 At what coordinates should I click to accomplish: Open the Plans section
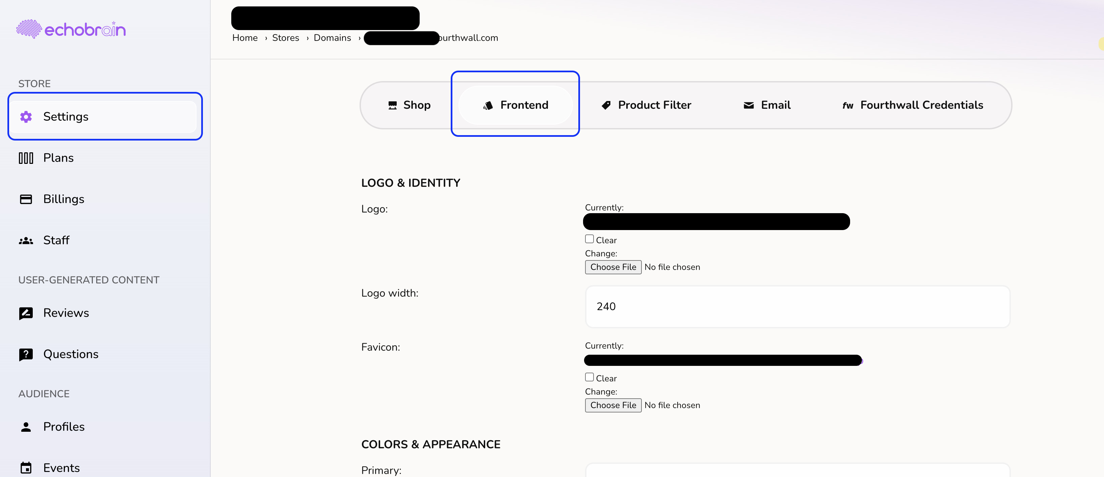[58, 157]
